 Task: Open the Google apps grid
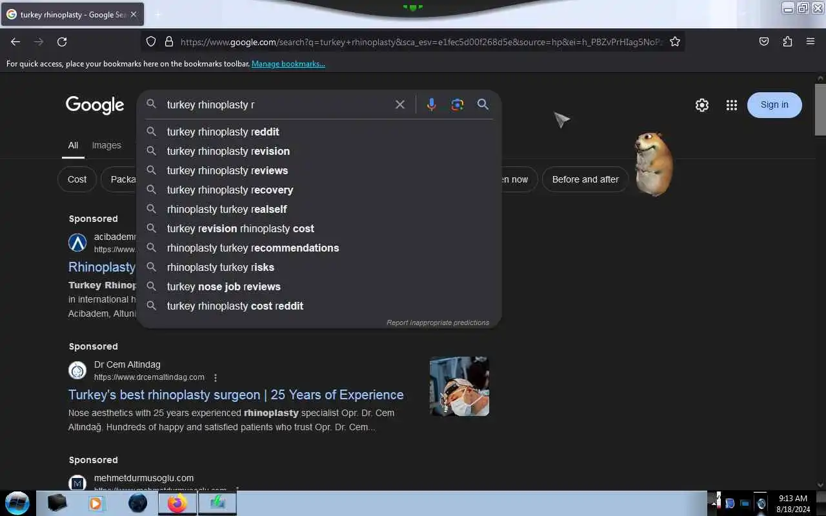click(731, 105)
